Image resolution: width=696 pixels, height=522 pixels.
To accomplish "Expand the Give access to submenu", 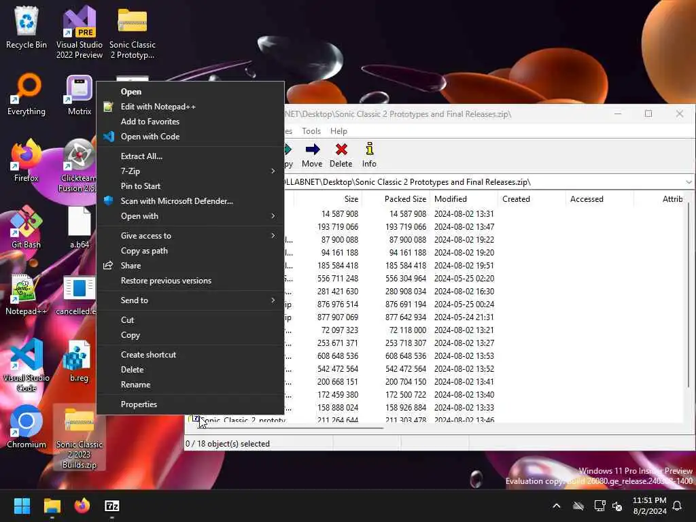I will coord(190,236).
